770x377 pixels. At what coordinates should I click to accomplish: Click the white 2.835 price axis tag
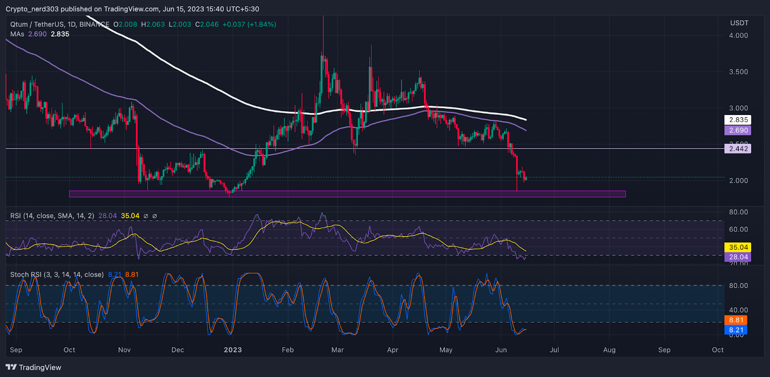pos(738,120)
